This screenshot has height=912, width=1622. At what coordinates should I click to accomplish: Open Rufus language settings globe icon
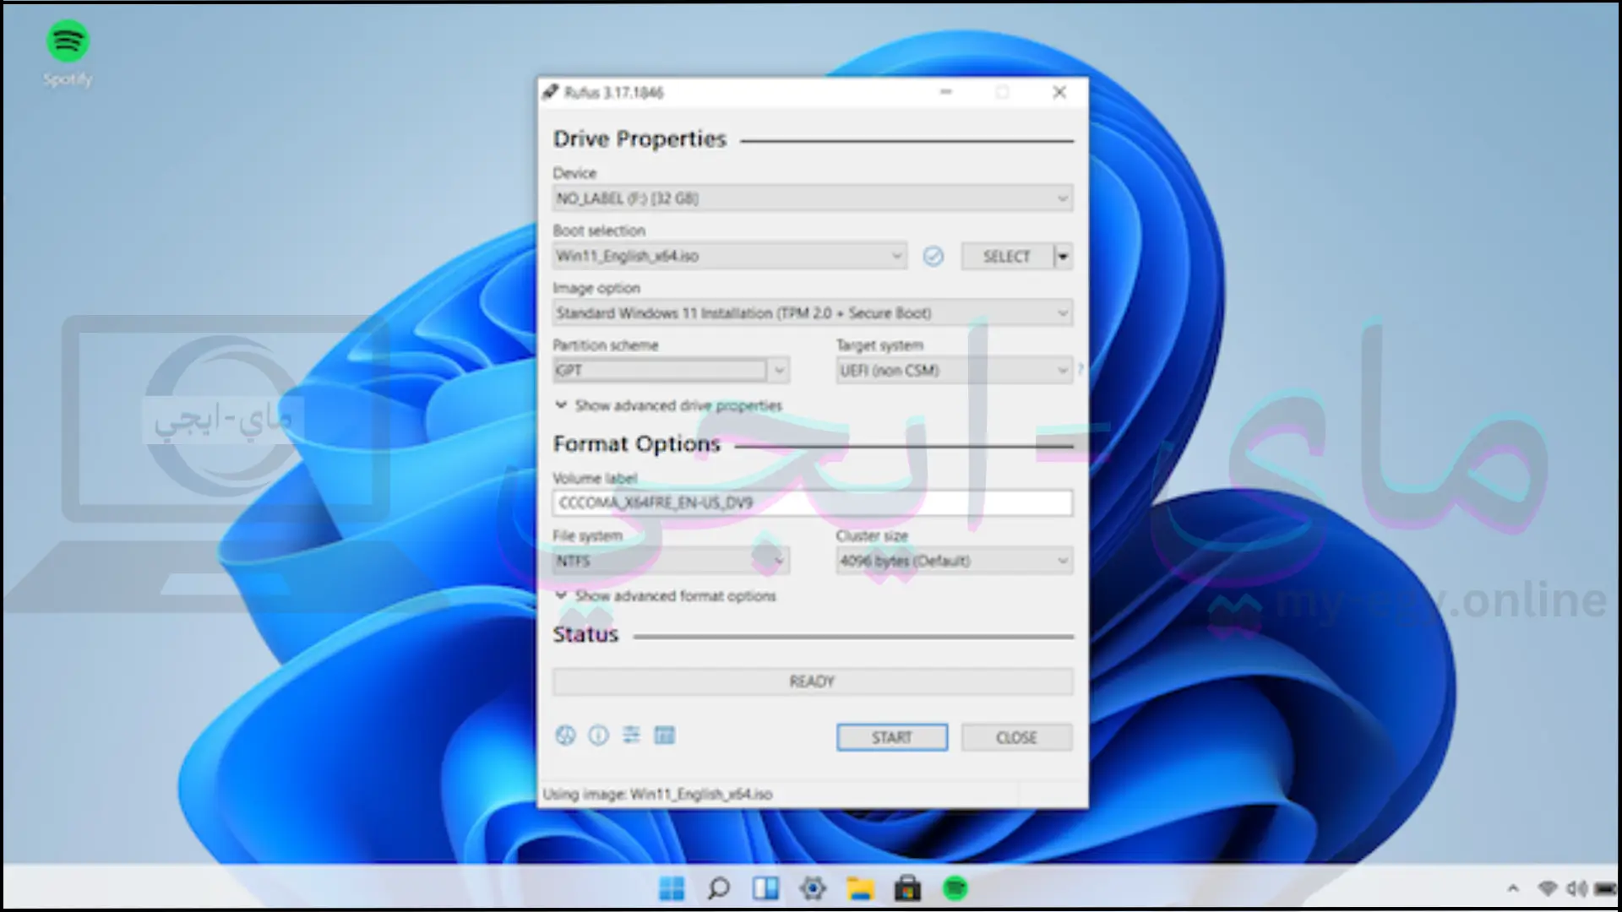click(x=565, y=736)
